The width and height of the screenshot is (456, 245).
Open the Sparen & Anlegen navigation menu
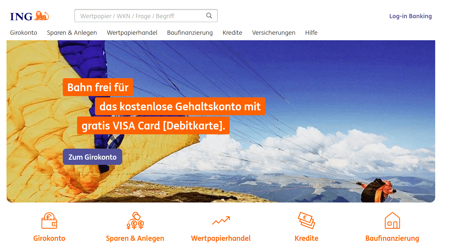pos(72,33)
